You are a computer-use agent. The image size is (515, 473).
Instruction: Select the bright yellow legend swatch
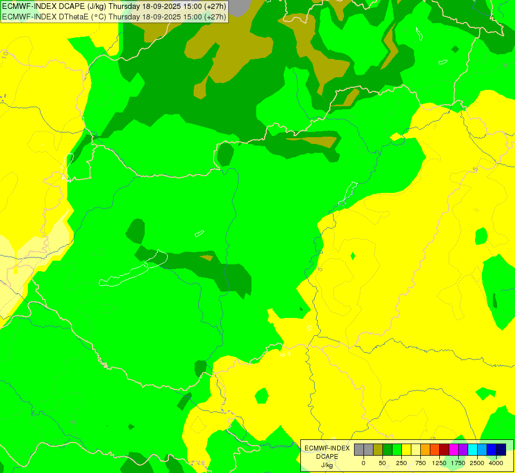point(406,449)
